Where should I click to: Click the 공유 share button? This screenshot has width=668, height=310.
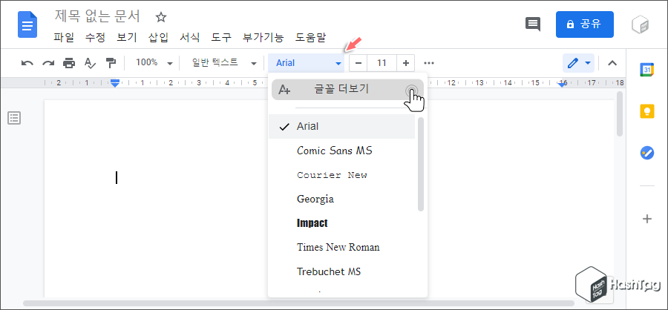coord(585,24)
